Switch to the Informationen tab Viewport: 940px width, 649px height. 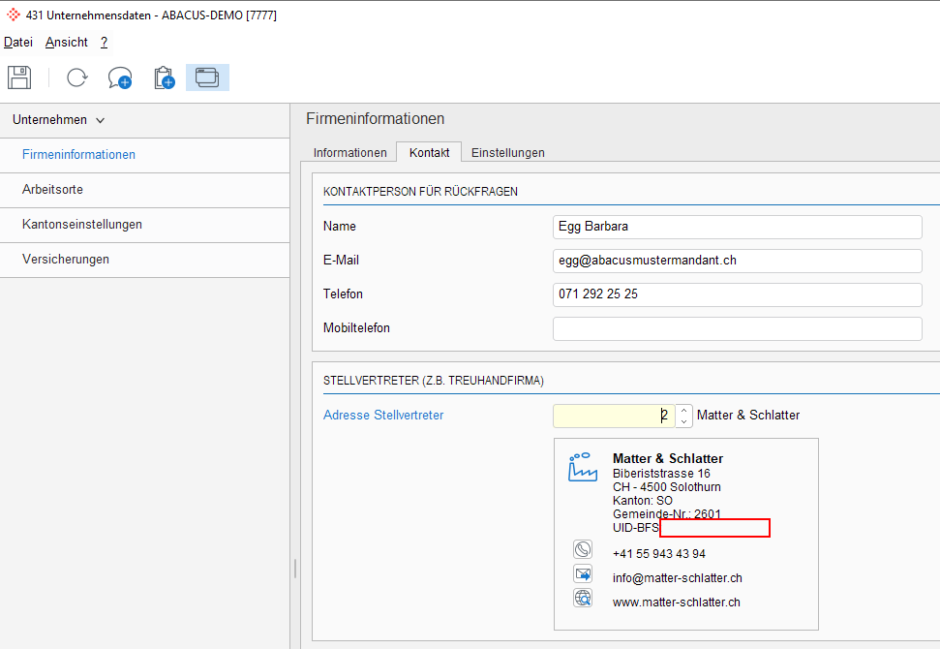[x=349, y=152]
